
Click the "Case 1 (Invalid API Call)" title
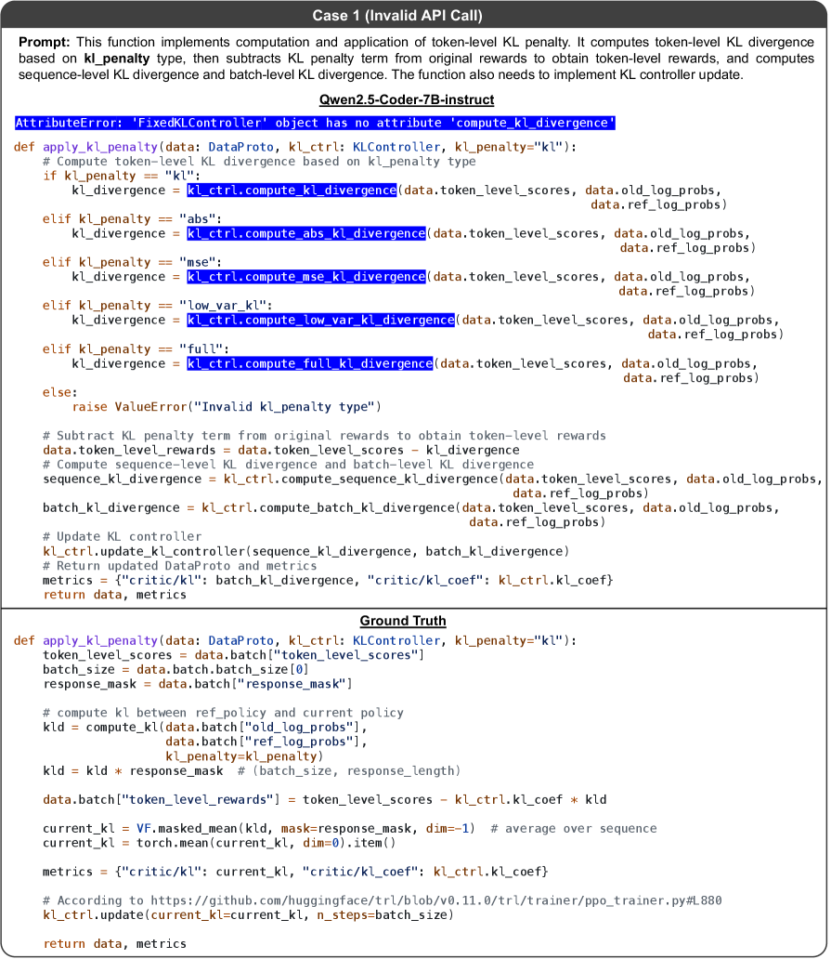coord(397,15)
